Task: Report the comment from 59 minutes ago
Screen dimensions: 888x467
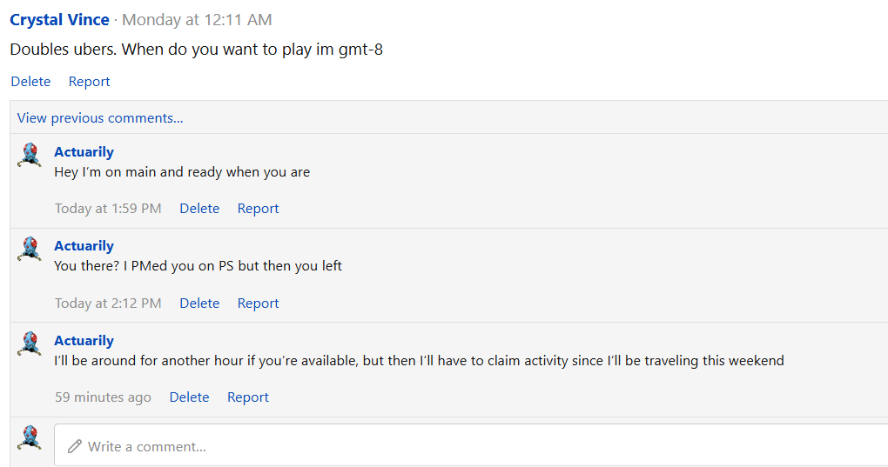Action: 247,397
